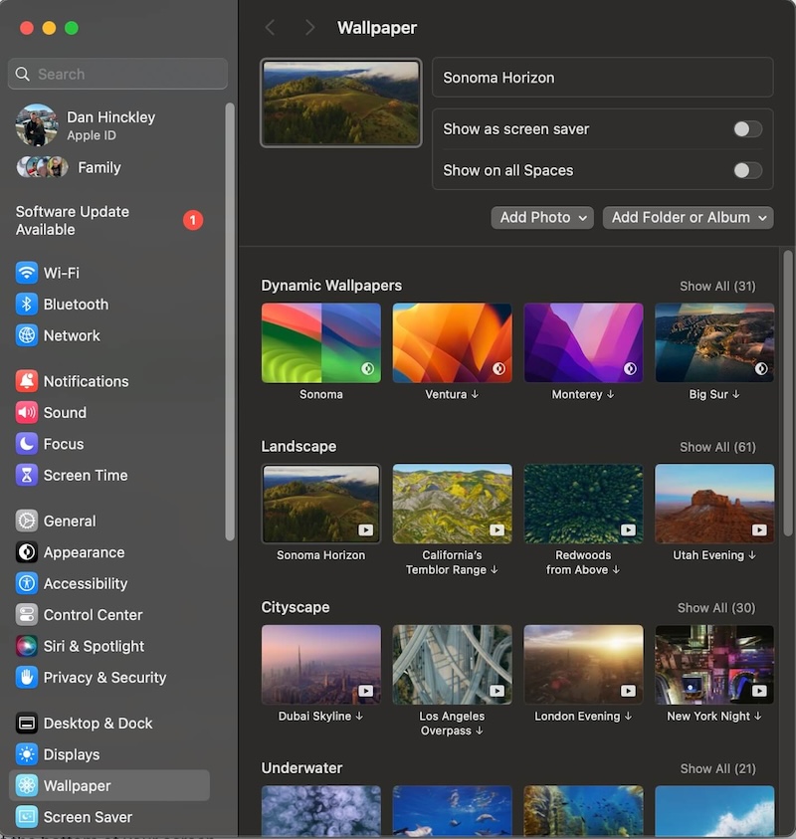The height and width of the screenshot is (839, 796).
Task: Select the Monterey wallpaper thumbnail
Action: click(583, 343)
